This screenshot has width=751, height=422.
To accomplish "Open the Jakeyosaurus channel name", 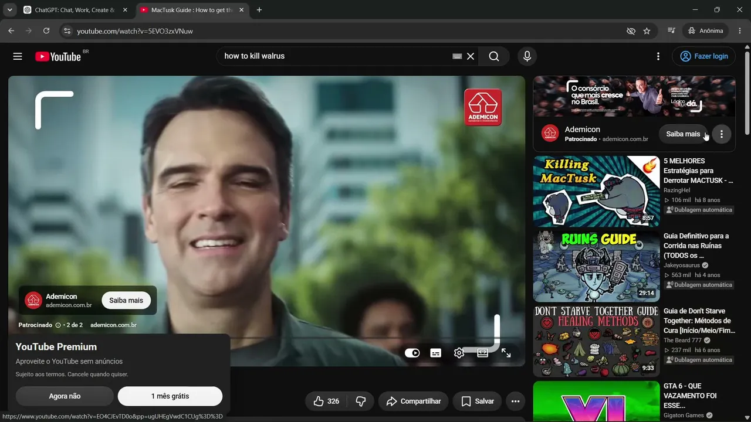I will (682, 266).
